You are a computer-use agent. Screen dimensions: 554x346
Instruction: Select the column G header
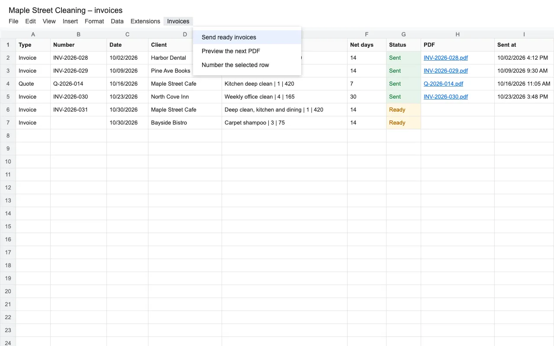403,34
